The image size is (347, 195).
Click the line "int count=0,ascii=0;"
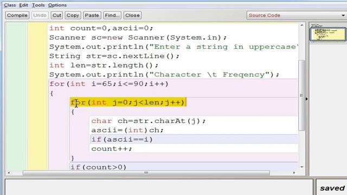tap(101, 28)
